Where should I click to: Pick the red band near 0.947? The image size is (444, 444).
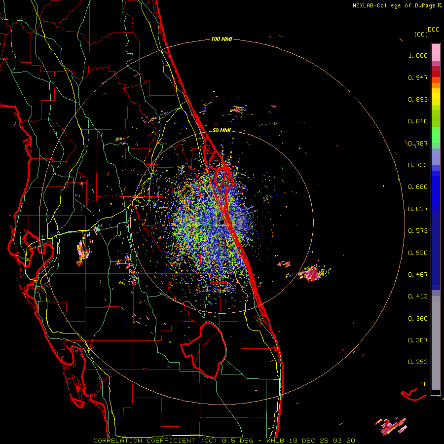pos(436,74)
